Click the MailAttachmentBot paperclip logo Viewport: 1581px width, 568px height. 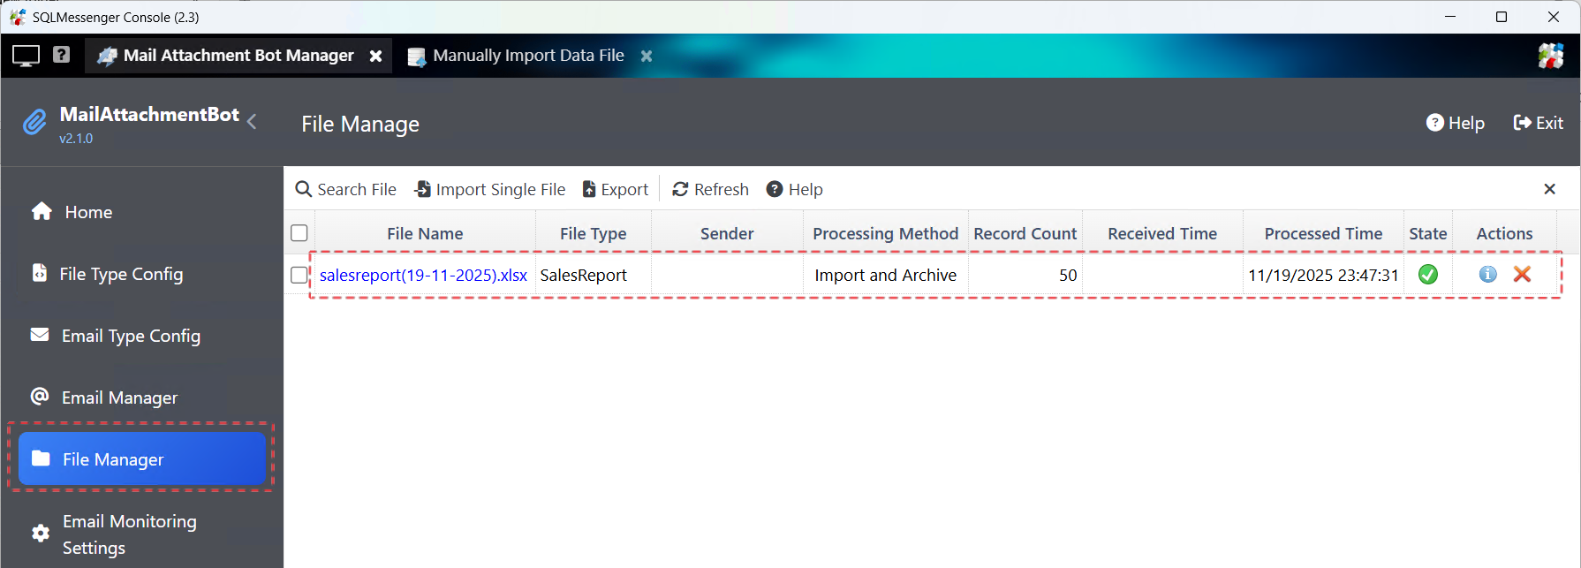click(x=34, y=122)
